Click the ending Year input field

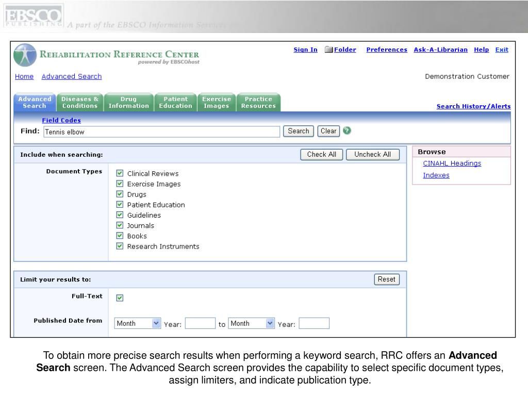click(x=314, y=323)
